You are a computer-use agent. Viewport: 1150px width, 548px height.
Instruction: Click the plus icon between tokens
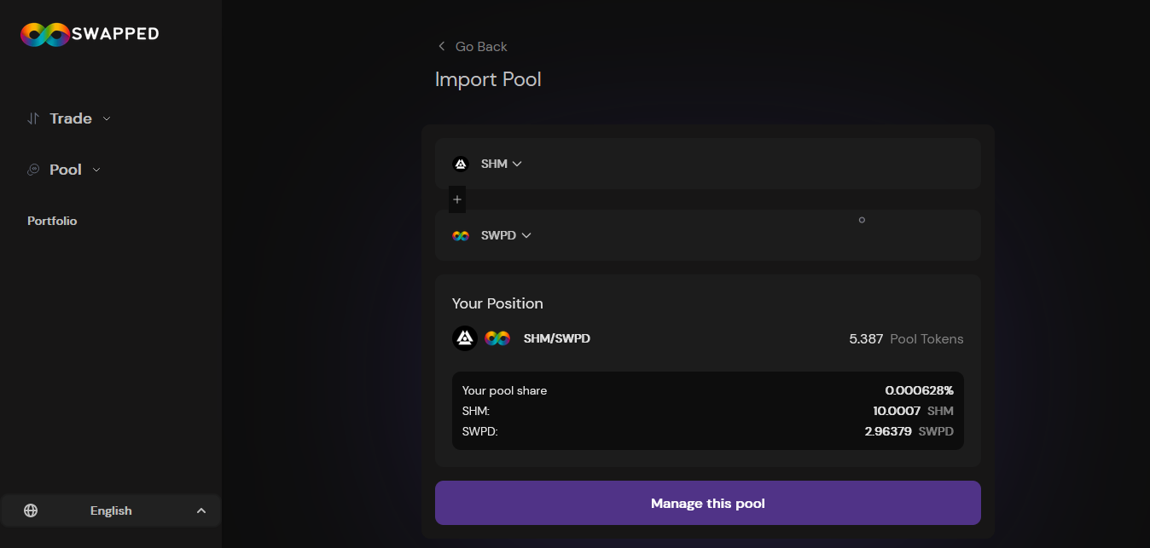(457, 199)
